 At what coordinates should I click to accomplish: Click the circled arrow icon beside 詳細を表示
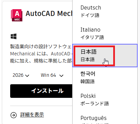[x=14, y=115]
